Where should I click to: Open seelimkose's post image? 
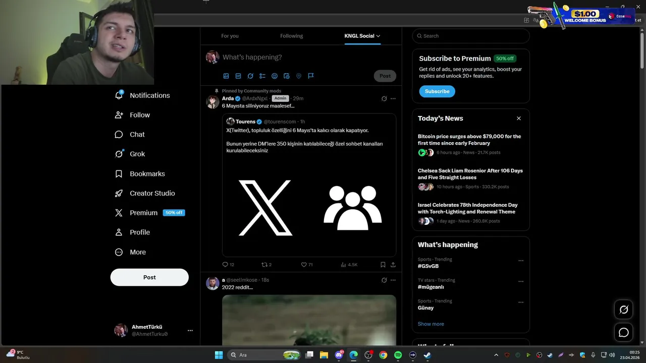[309, 320]
